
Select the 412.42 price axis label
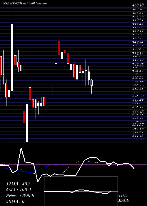click(138, 60)
